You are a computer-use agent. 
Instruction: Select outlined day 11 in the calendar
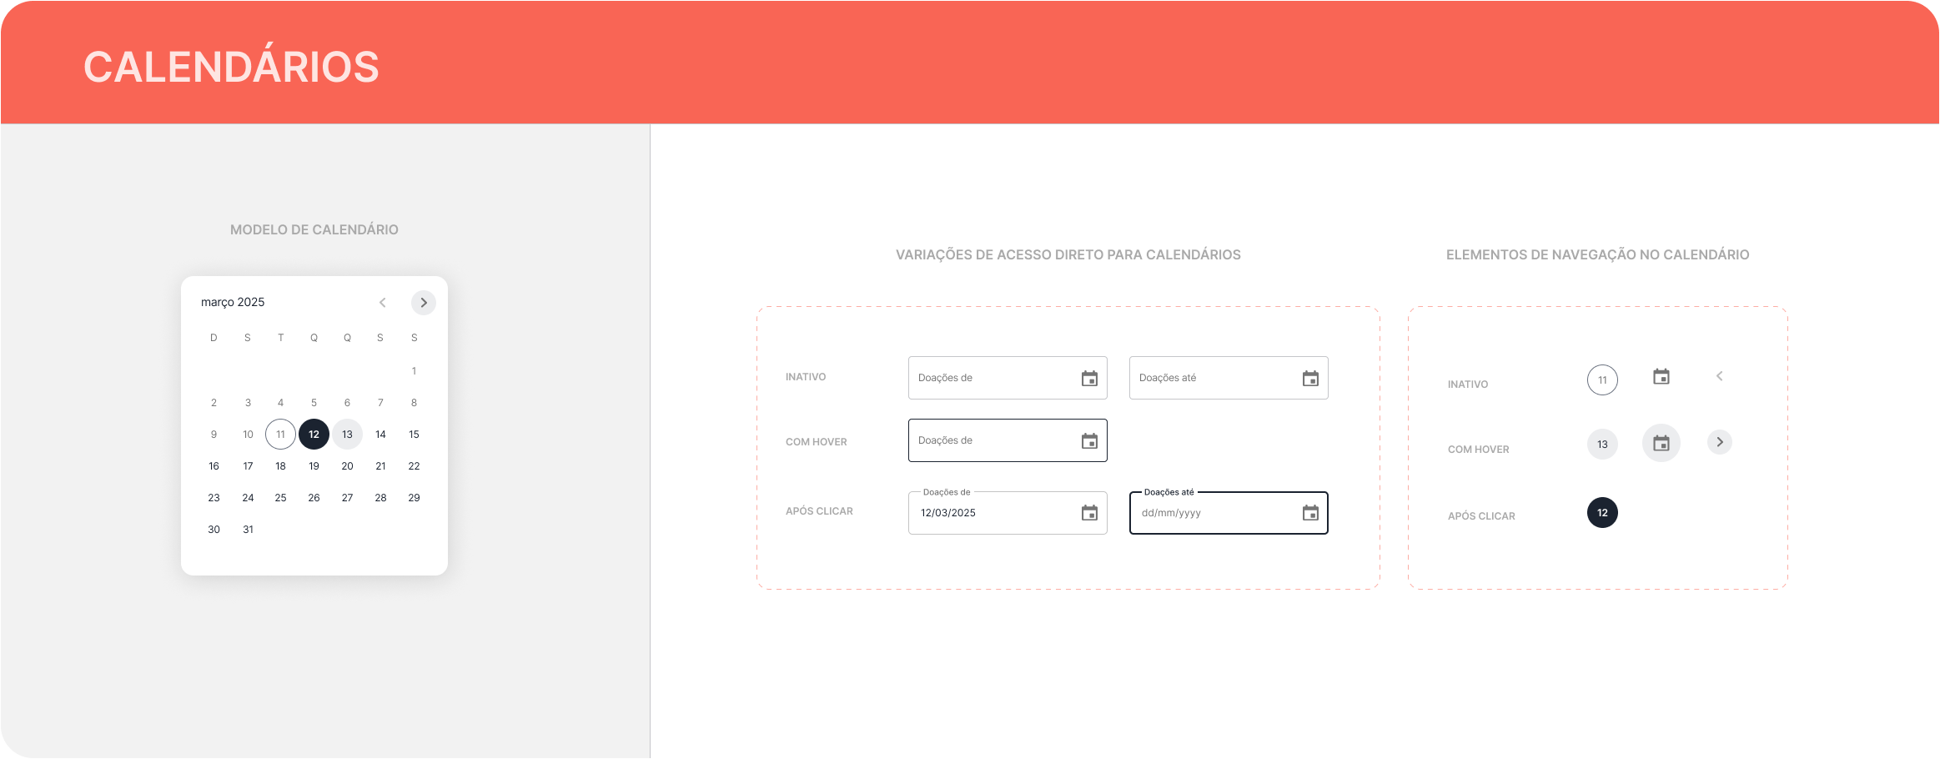click(280, 435)
